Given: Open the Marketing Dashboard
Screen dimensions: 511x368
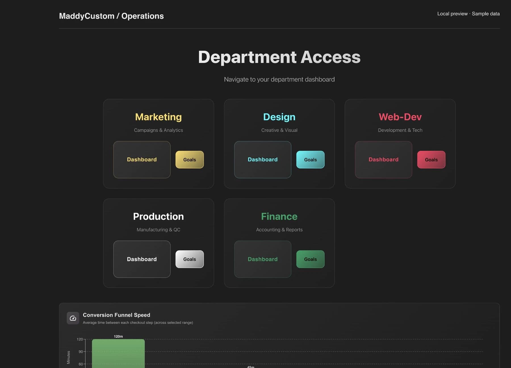Looking at the screenshot, I should click(x=142, y=160).
